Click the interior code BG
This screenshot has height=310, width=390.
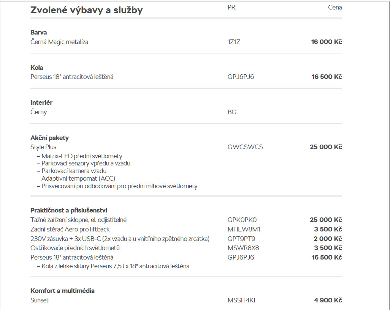coord(232,112)
